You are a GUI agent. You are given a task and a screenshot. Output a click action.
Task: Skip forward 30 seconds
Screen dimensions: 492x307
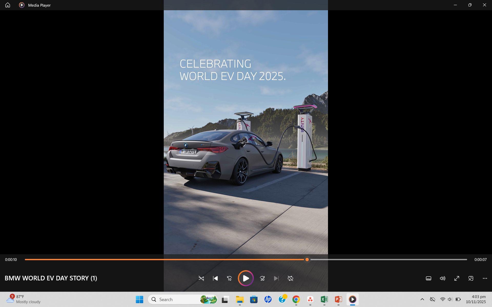(x=262, y=278)
